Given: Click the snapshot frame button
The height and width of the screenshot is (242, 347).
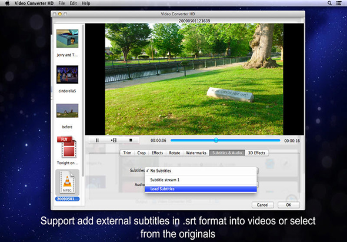Looking at the screenshot, I should (x=114, y=140).
